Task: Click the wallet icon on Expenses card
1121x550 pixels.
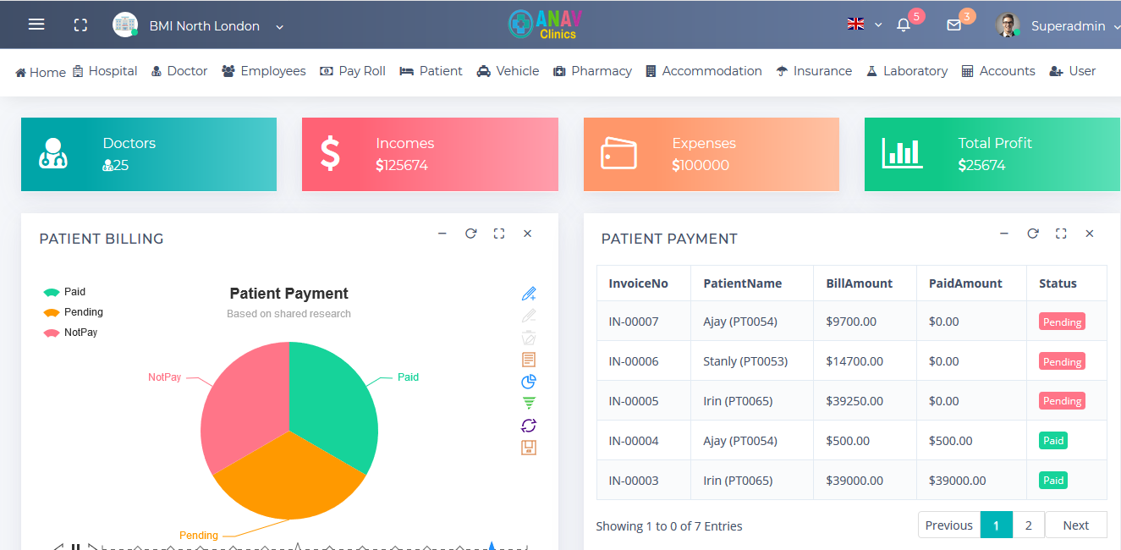Action: (x=618, y=153)
